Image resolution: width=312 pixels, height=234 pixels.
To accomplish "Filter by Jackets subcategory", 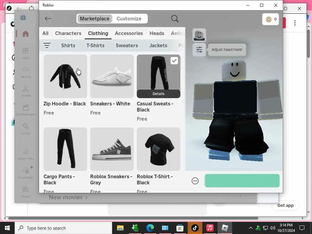I will point(158,45).
